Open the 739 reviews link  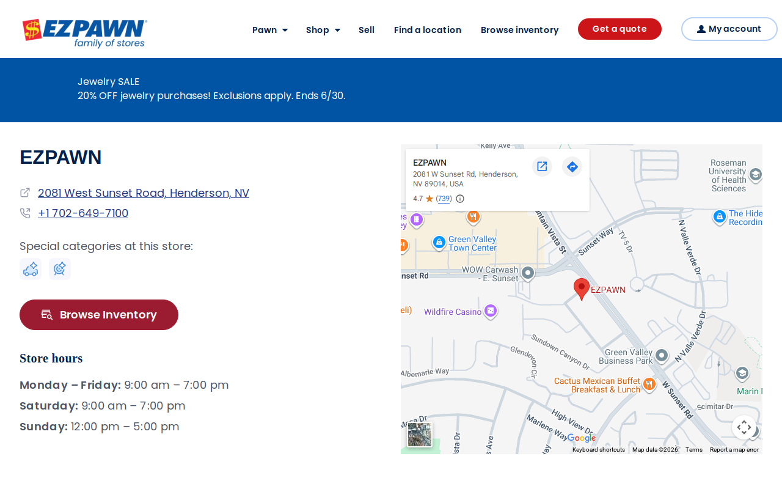[x=444, y=199]
